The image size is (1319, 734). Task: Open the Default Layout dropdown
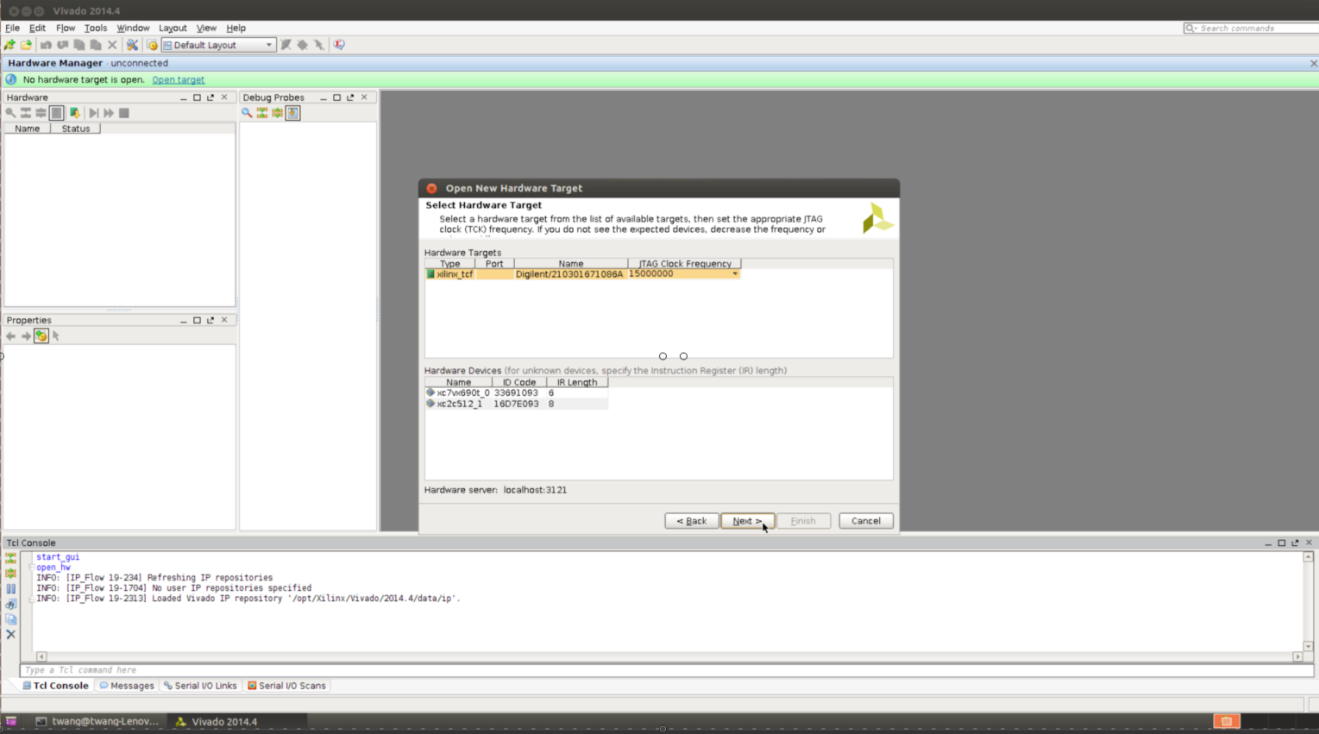click(267, 44)
